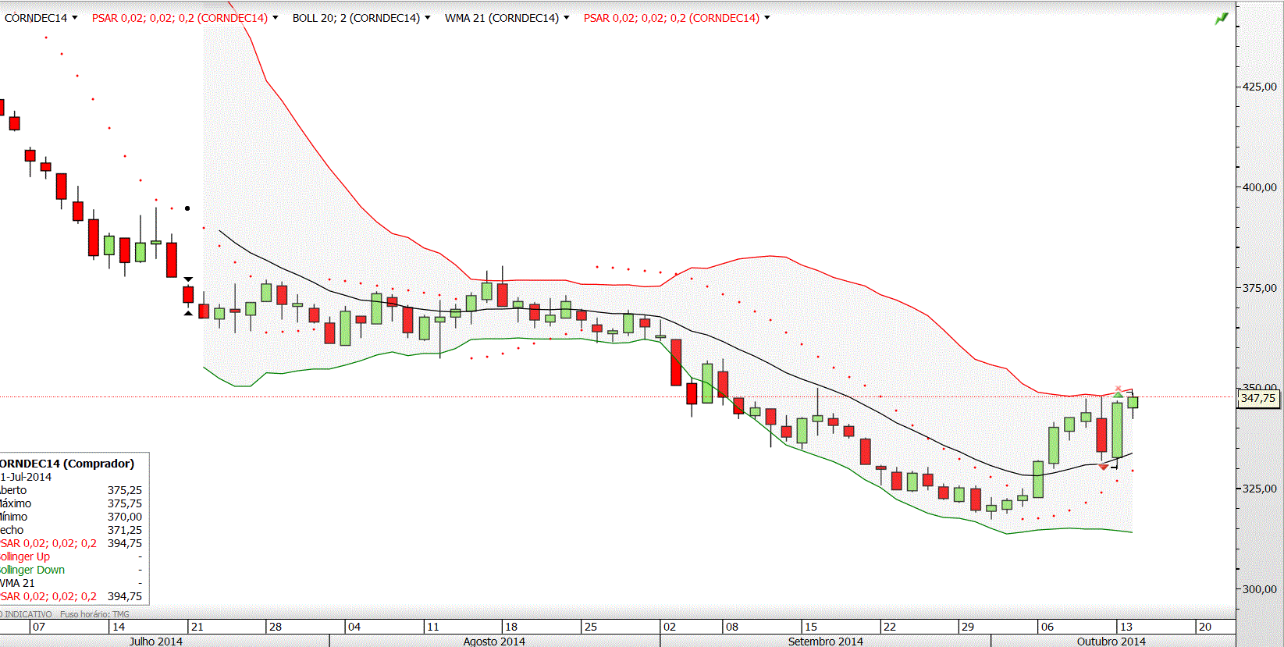The height and width of the screenshot is (647, 1284).
Task: Select the CORNDEC14 (Comprador) info box header
Action: click(x=67, y=464)
